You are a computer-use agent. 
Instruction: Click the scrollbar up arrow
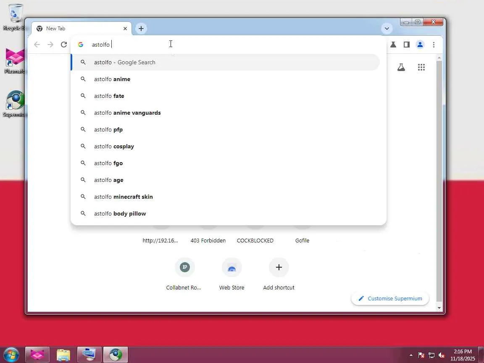pos(439,58)
